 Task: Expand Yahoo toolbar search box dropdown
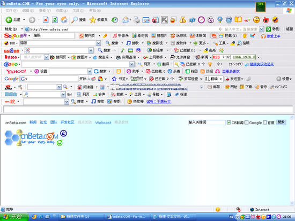pyautogui.click(x=90, y=71)
